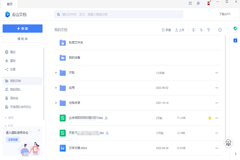Click the 天极 folder name
Viewport: 240px width, 160px height.
tap(72, 73)
